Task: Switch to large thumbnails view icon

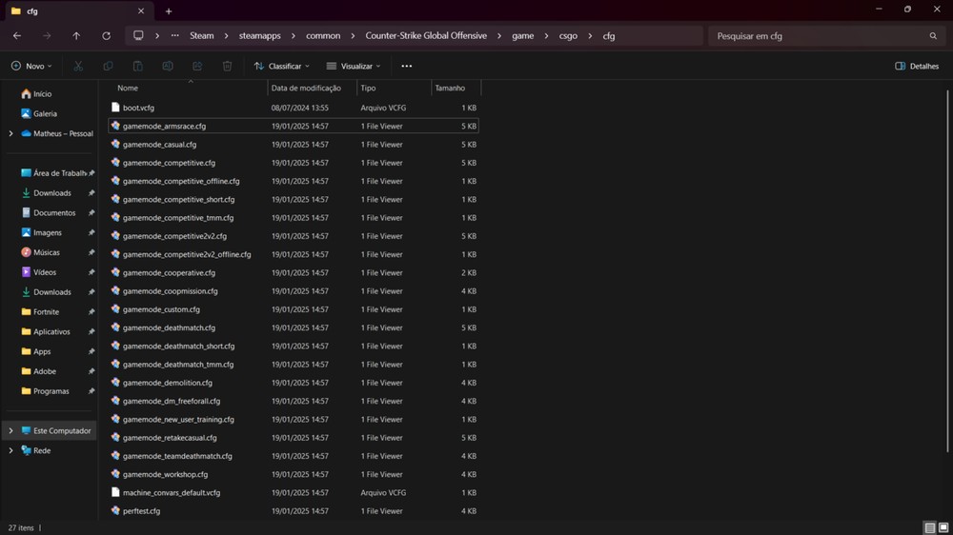Action: coord(943,527)
